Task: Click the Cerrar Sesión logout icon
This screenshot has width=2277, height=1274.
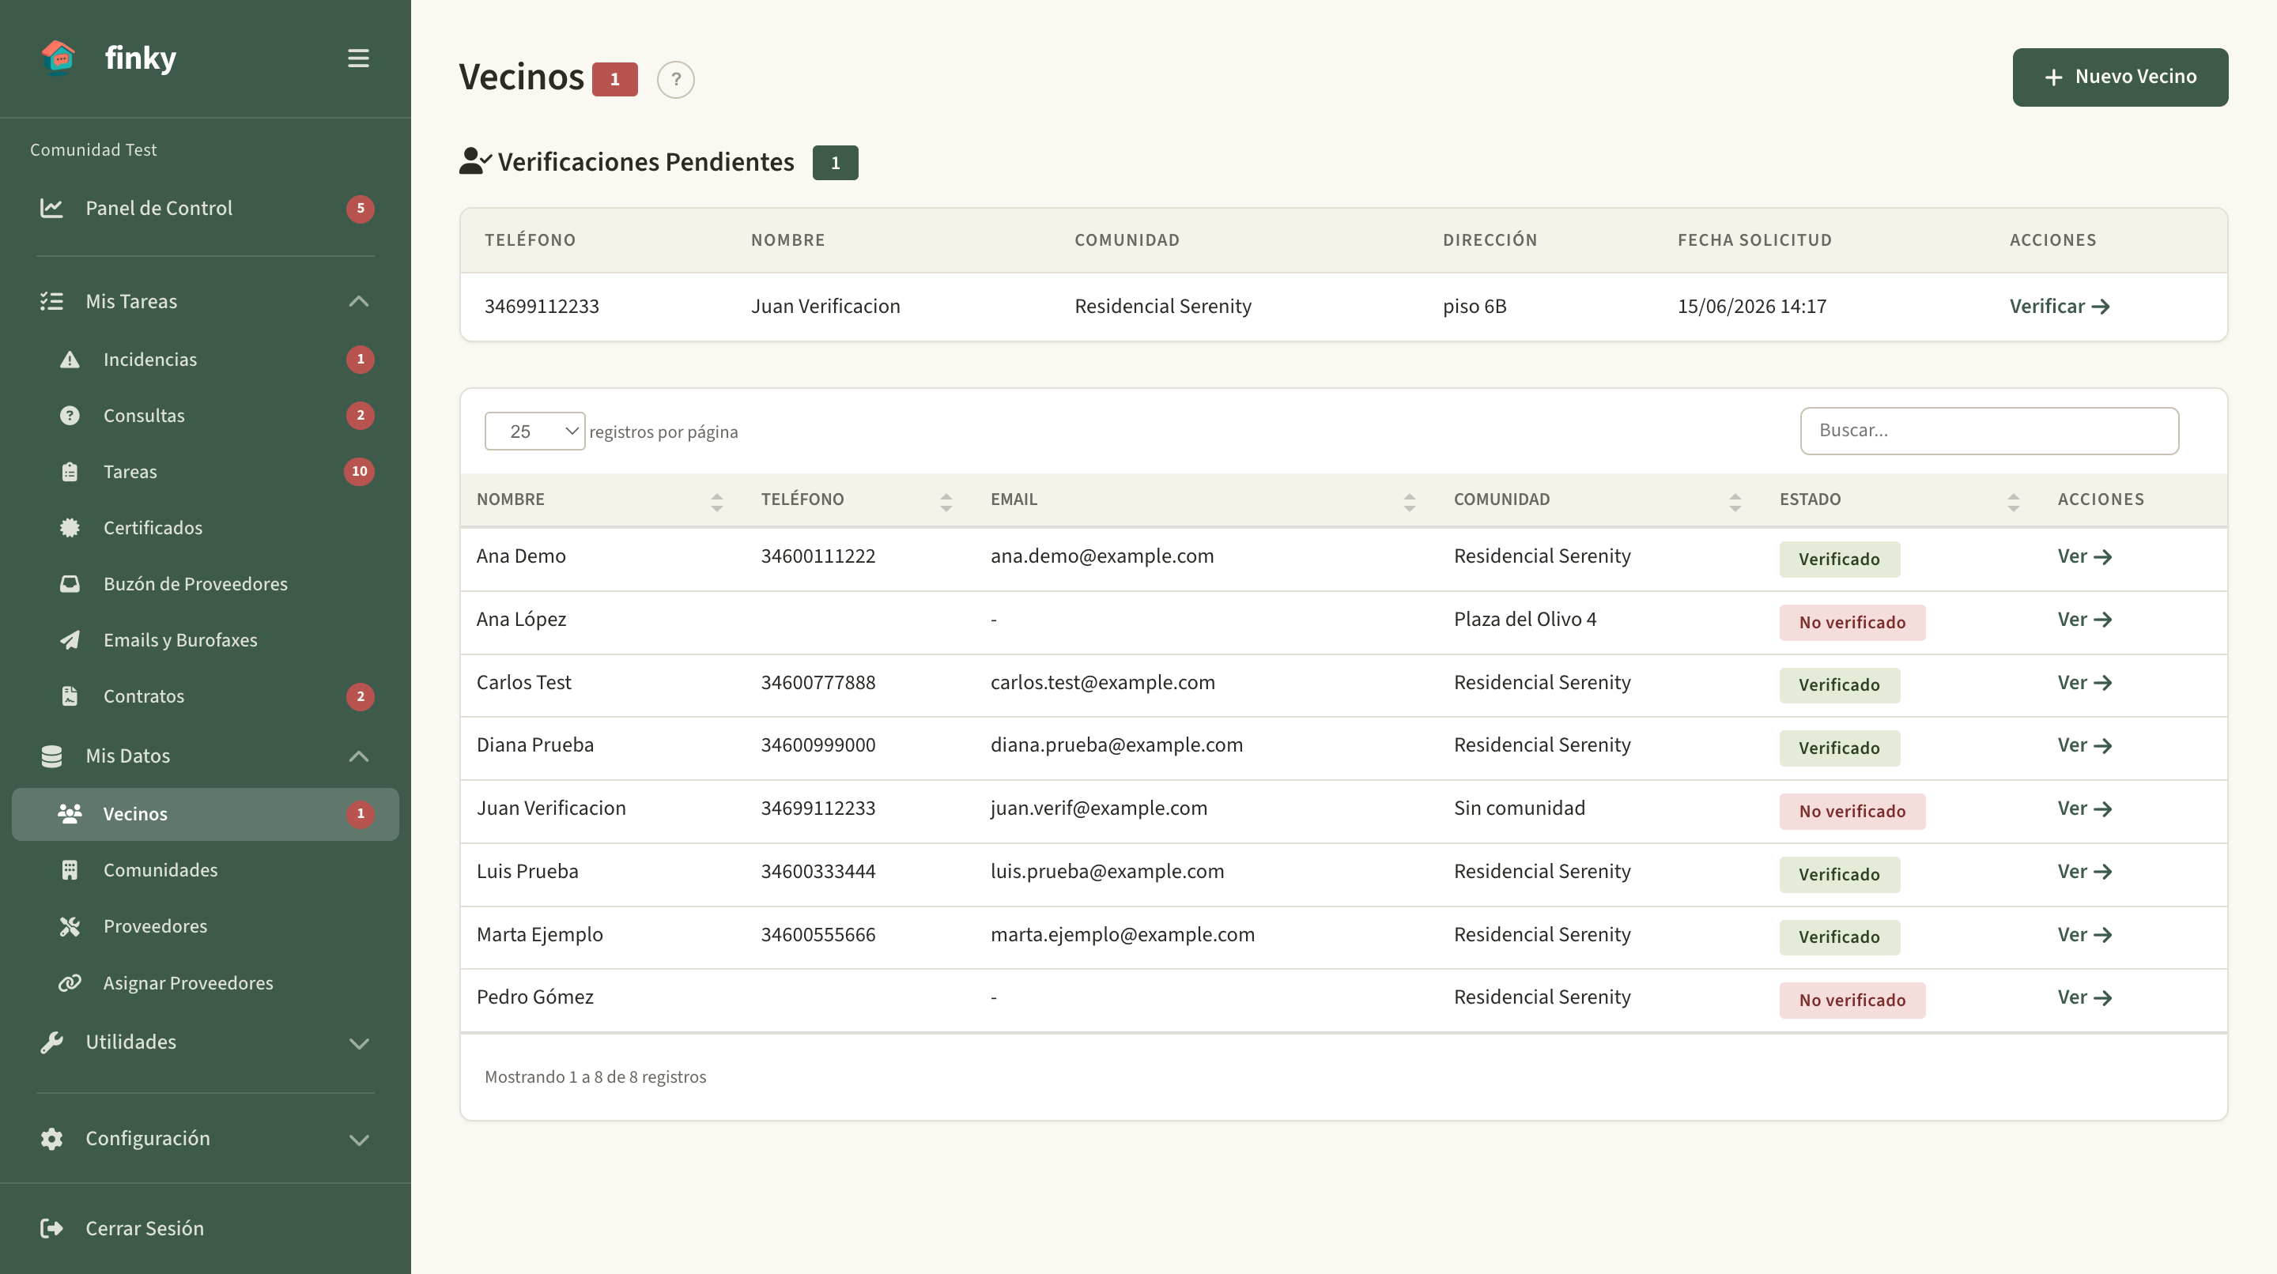Action: click(x=51, y=1228)
